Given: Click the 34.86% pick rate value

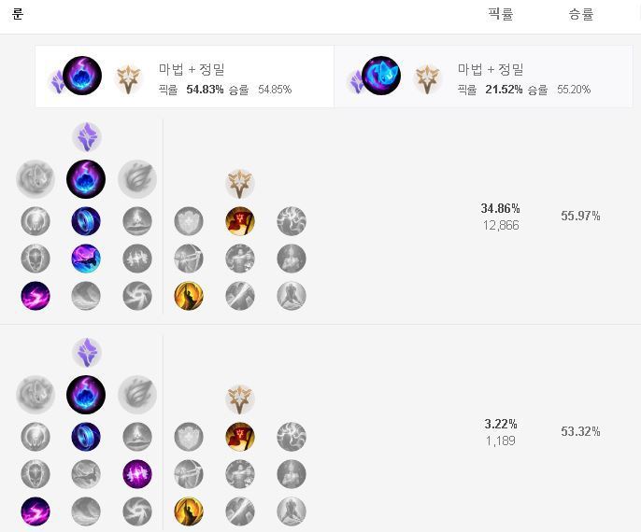Looking at the screenshot, I should 501,209.
